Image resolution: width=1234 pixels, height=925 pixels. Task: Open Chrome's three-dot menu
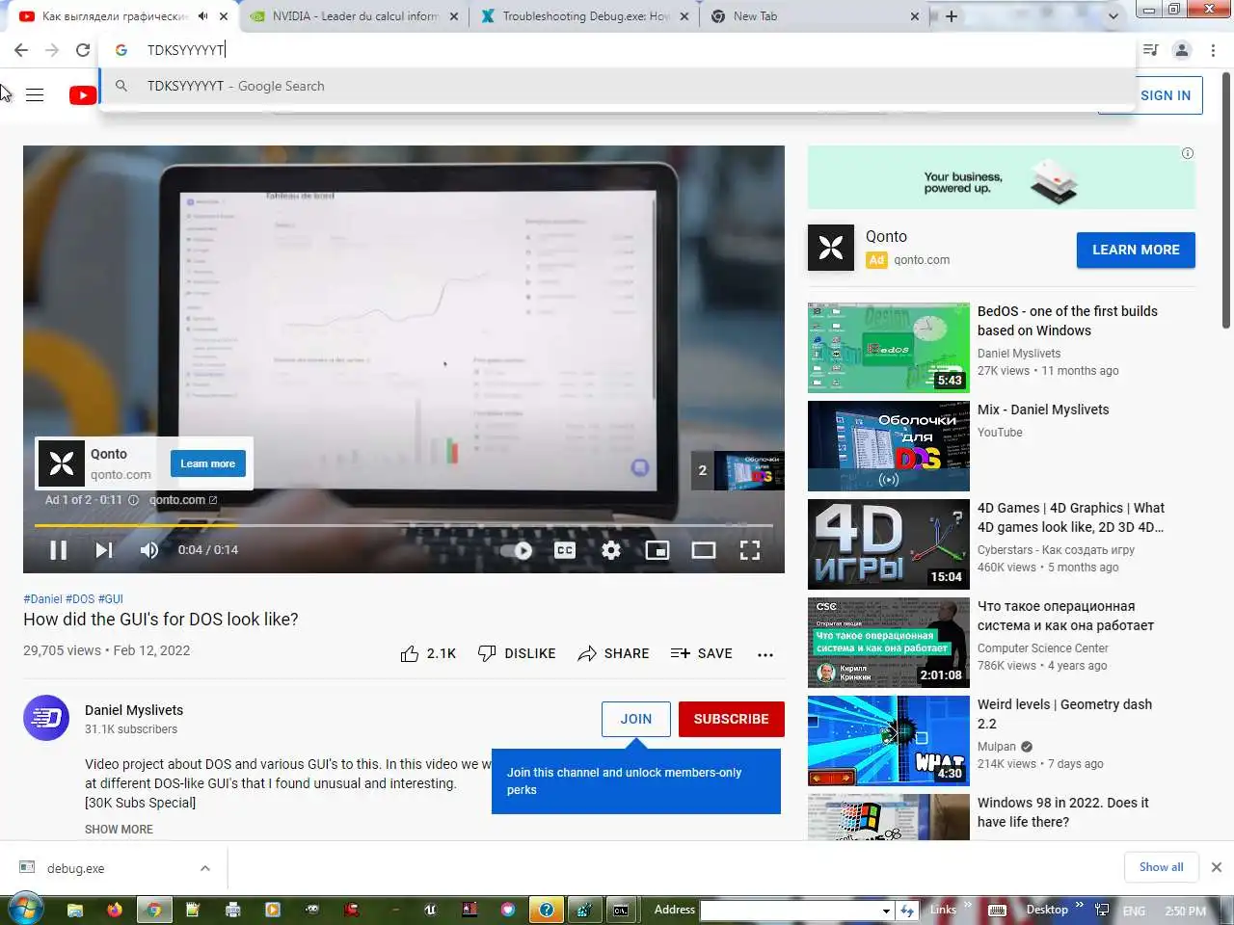click(1213, 50)
